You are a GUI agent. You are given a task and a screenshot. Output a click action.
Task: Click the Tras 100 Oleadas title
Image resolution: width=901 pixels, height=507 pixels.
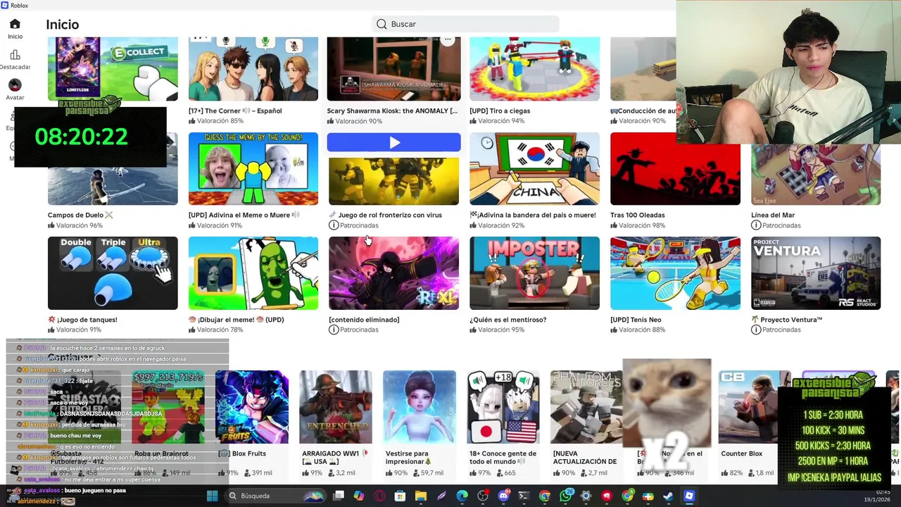pyautogui.click(x=638, y=215)
